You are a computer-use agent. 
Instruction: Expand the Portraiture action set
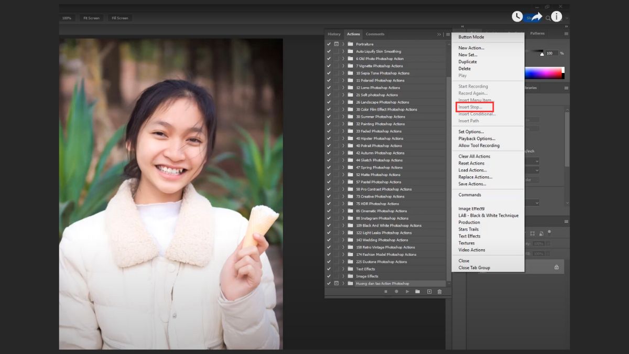(343, 44)
